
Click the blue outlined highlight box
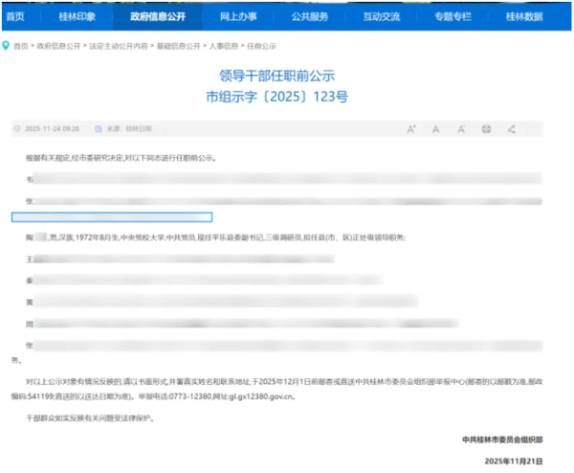point(111,217)
